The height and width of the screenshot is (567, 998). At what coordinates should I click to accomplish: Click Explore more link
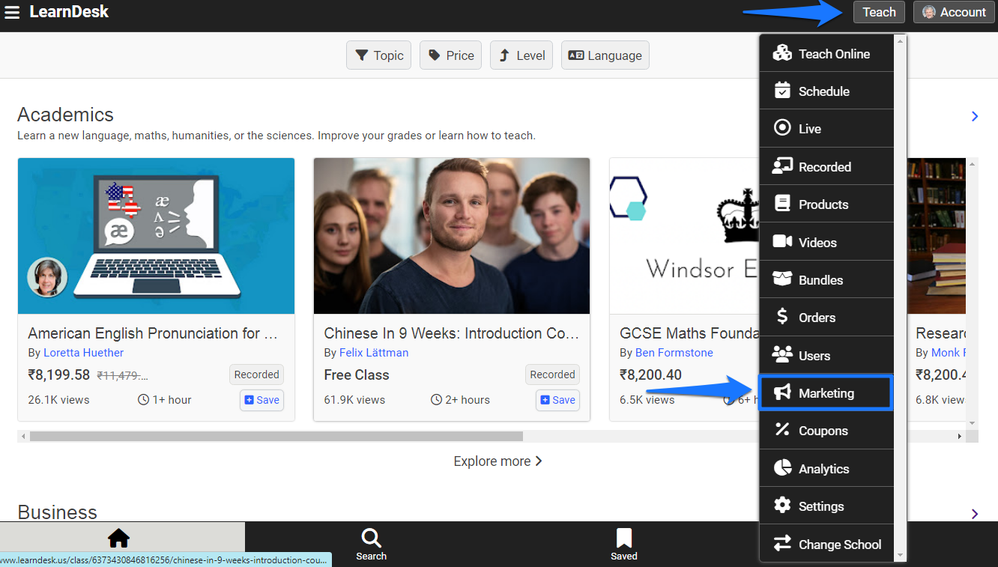498,461
